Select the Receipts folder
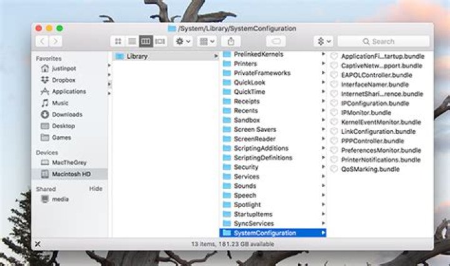Viewport: 450px width, 266px height. point(274,101)
